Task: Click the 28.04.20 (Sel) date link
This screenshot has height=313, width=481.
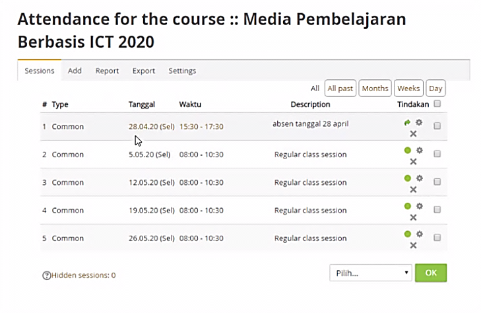Action: [x=150, y=126]
